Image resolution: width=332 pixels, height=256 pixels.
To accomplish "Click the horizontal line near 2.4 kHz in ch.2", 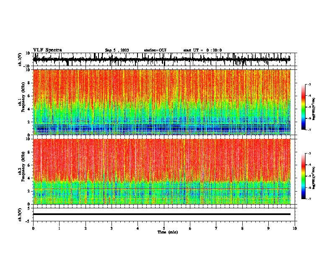I will [x=161, y=188].
